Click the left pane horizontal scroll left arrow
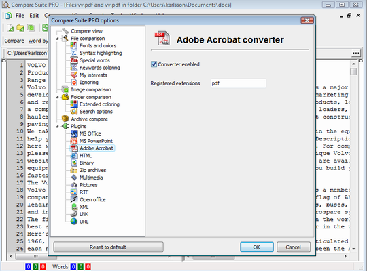The height and width of the screenshot is (271, 367). (x=11, y=256)
